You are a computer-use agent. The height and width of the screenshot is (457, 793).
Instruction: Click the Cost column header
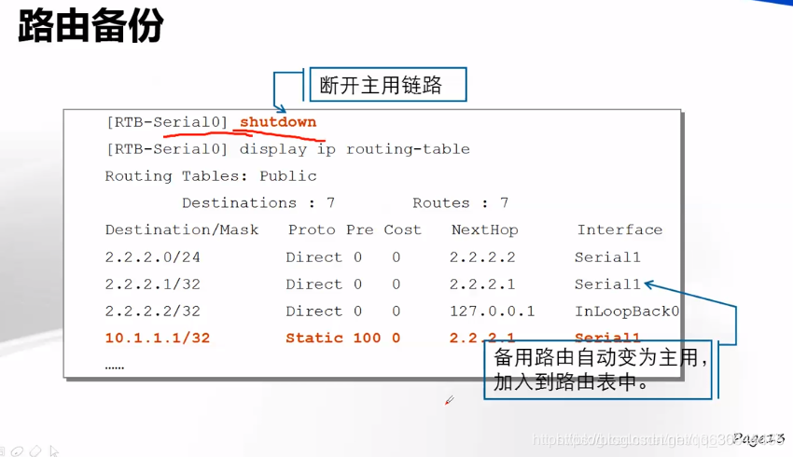pos(403,230)
